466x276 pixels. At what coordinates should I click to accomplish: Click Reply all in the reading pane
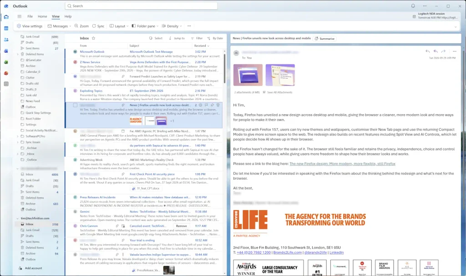(x=436, y=51)
